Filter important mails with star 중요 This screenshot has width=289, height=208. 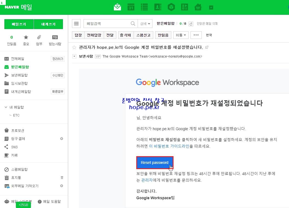pyautogui.click(x=26, y=40)
